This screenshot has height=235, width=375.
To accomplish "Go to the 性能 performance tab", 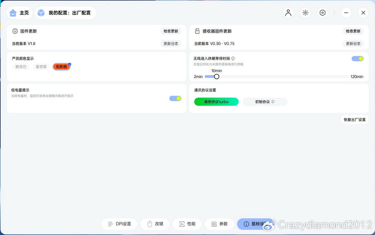I will [x=187, y=224].
